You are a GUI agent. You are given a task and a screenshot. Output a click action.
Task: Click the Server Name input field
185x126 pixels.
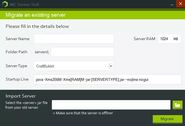pos(74,39)
